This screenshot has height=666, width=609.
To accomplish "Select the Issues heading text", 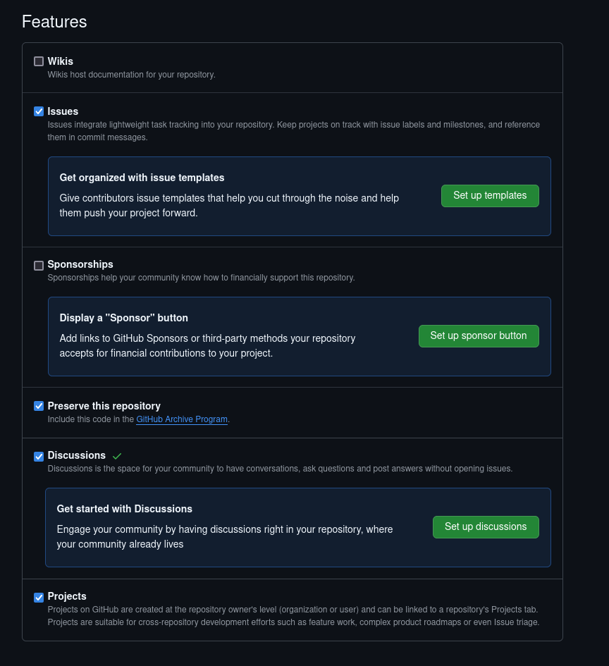I will click(63, 111).
